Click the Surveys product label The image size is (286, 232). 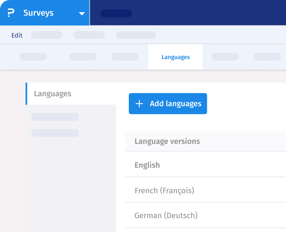pyautogui.click(x=38, y=13)
